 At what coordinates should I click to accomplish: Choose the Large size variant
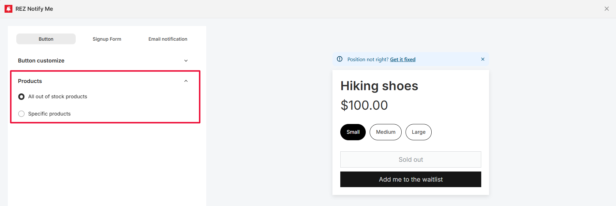(418, 132)
